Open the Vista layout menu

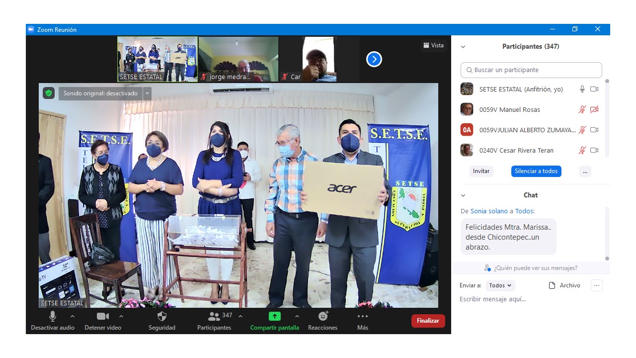click(433, 45)
